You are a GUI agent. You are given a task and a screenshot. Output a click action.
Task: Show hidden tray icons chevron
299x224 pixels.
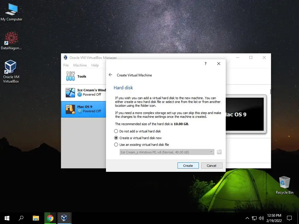click(247, 218)
